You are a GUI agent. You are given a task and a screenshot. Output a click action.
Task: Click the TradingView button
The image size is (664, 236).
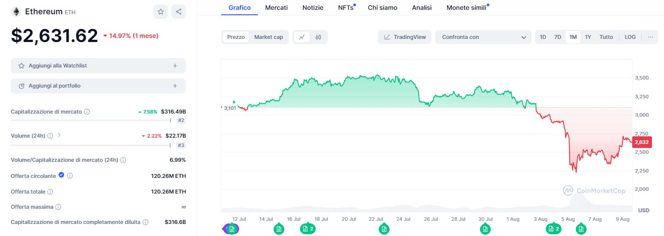coord(405,37)
